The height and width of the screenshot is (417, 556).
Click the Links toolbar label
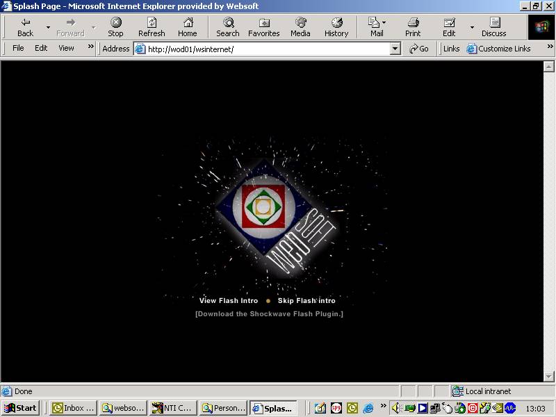[x=451, y=49]
